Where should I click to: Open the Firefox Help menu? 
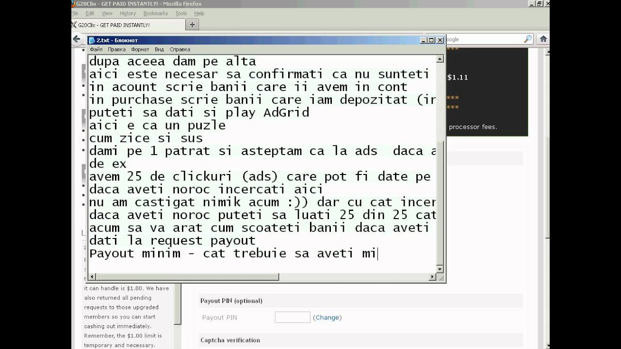[x=199, y=14]
